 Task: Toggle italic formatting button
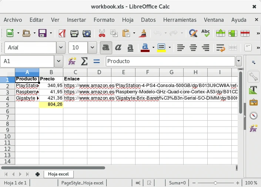pos(118,48)
